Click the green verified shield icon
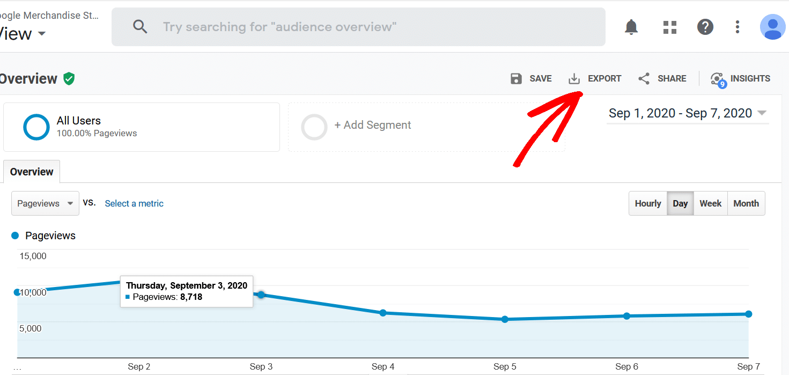 click(69, 79)
